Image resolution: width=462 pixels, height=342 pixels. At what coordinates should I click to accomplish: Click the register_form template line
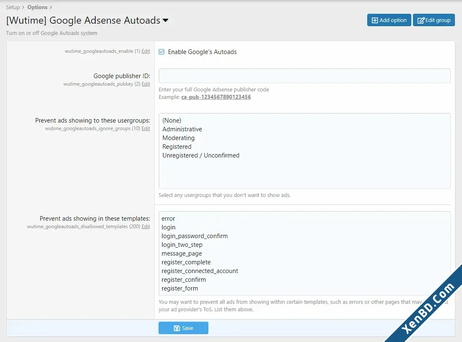click(x=180, y=288)
